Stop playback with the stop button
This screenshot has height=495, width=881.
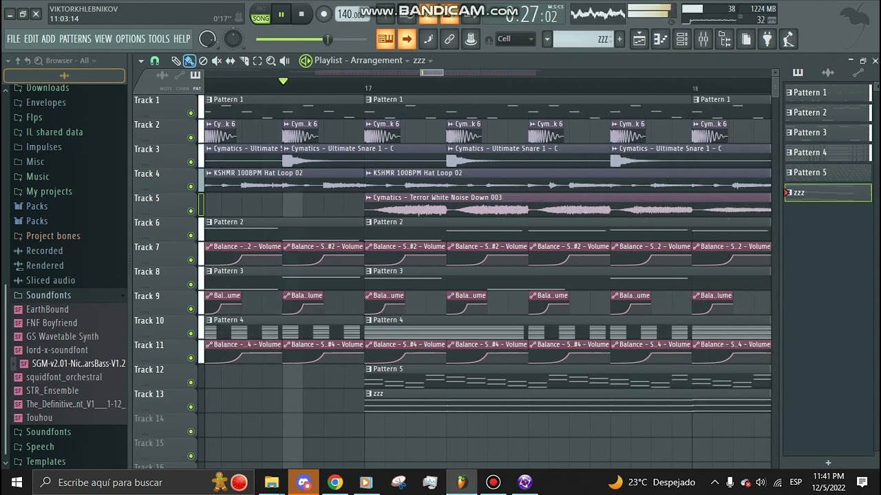coord(301,14)
